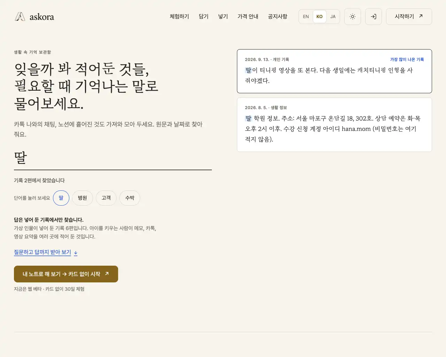This screenshot has height=357, width=446.
Task: Select the 딸 keyword chip
Action: coord(61,198)
